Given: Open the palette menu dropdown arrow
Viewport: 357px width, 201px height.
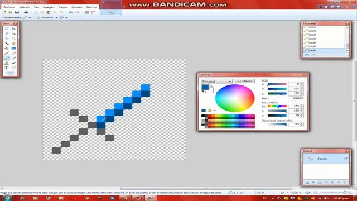Looking at the screenshot, I should 215,111.
